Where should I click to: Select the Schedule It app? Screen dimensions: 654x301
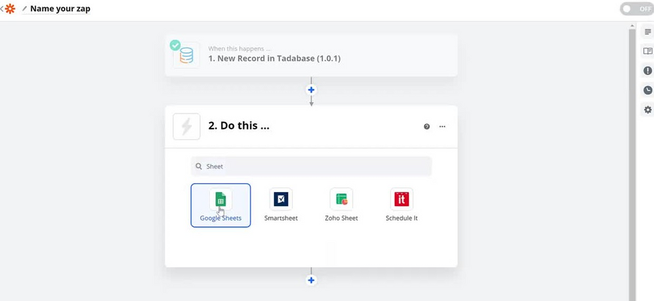click(402, 205)
